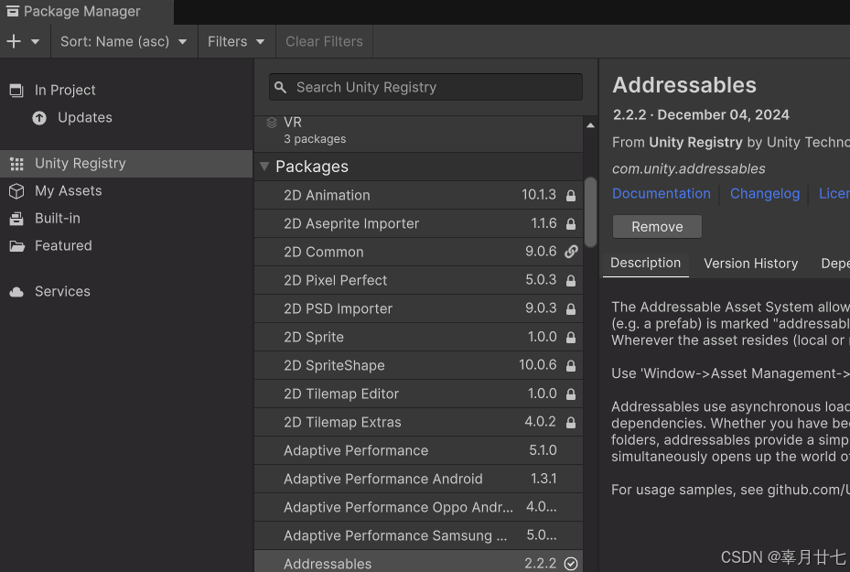Open the Changelog link
The height and width of the screenshot is (572, 850).
coord(764,193)
